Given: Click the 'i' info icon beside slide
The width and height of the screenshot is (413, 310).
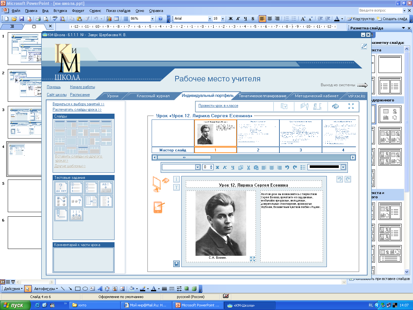Looking at the screenshot, I should (176, 179).
